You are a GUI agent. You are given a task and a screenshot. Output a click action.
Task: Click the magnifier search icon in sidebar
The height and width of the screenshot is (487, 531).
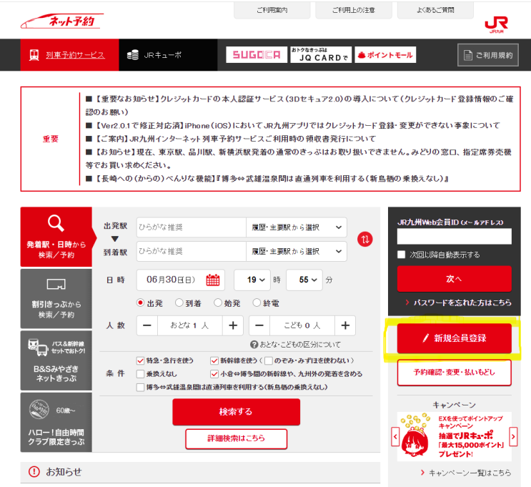(x=56, y=223)
